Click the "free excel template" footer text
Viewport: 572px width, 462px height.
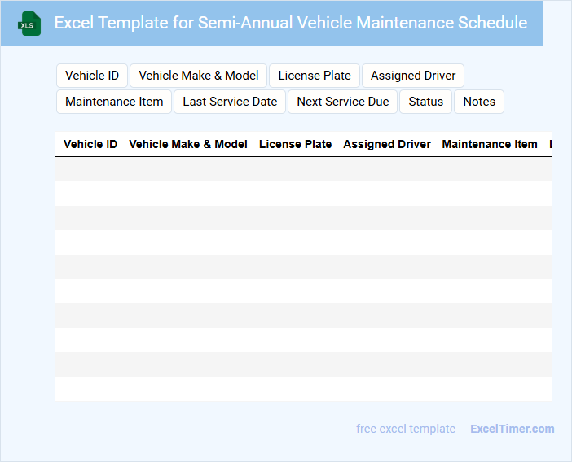pos(409,429)
